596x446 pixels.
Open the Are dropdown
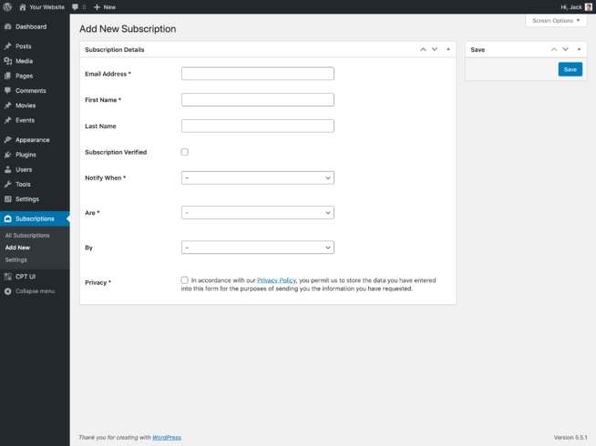click(x=257, y=212)
